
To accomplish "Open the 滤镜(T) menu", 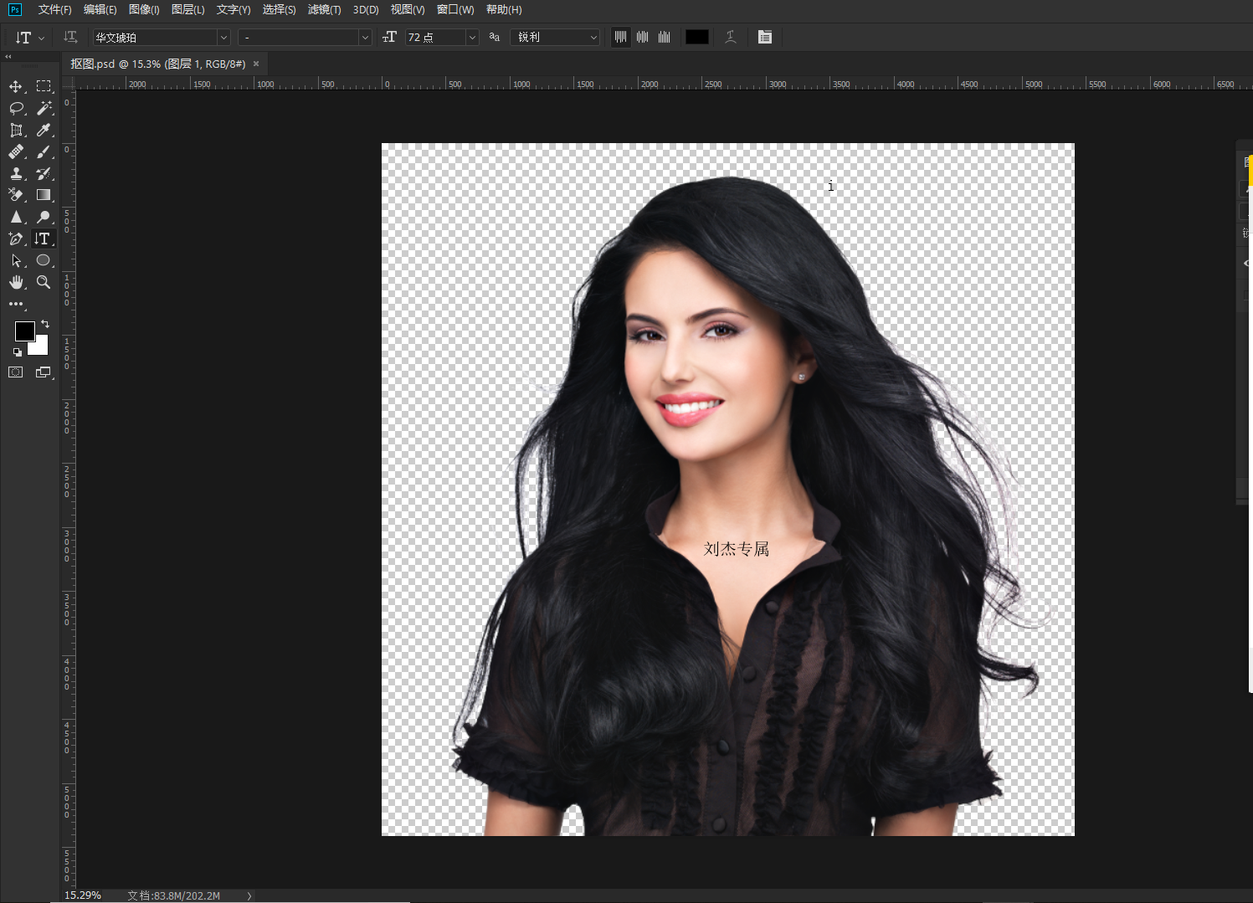I will coord(324,10).
